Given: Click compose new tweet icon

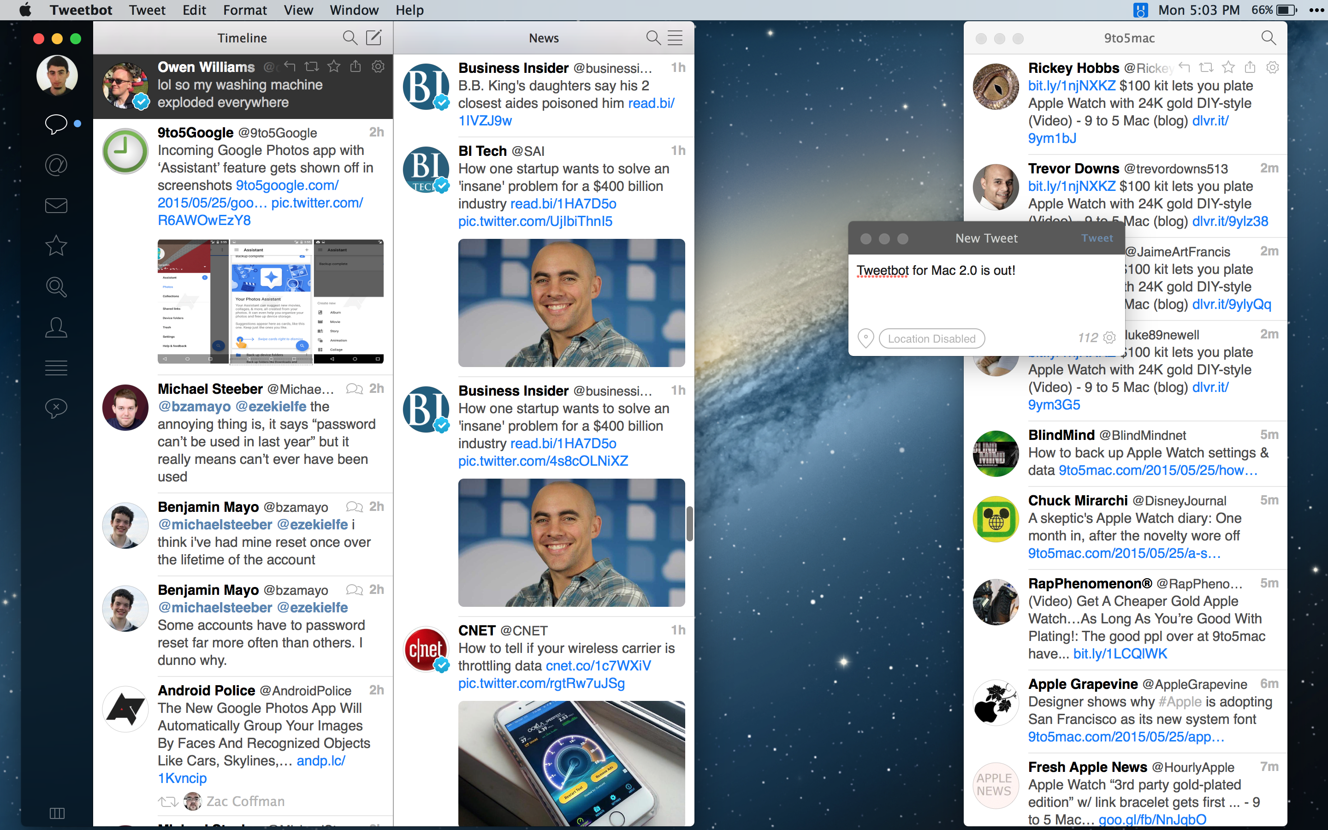Looking at the screenshot, I should tap(373, 37).
